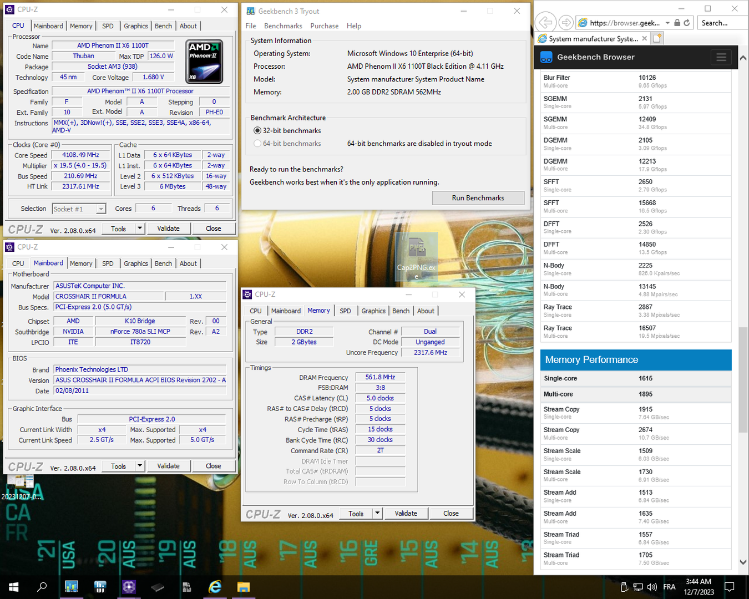
Task: Open the network icon in system tray
Action: pos(638,587)
